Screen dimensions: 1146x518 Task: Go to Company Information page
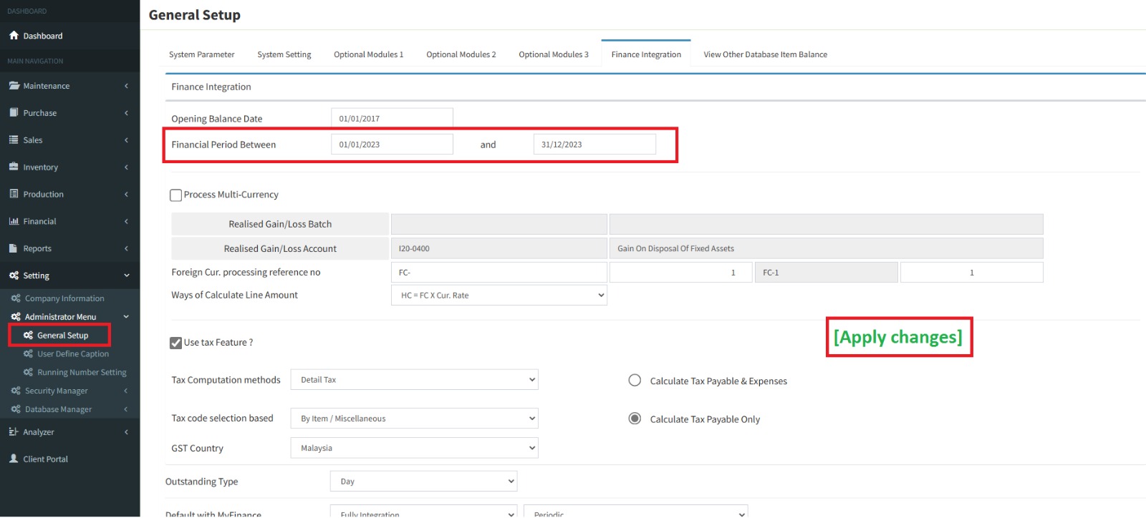tap(64, 298)
